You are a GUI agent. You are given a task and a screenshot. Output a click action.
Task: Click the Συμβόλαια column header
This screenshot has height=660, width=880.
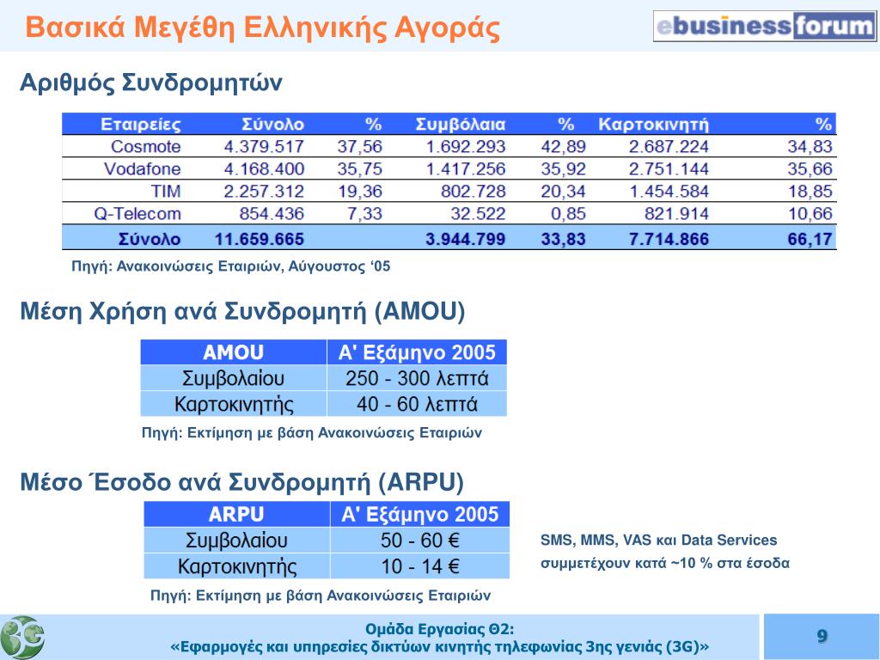click(x=461, y=124)
